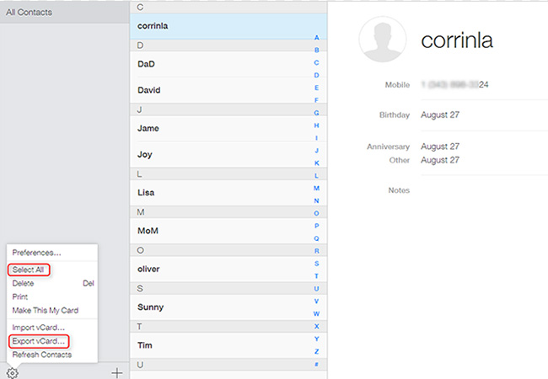This screenshot has width=548, height=379.
Task: Jump to letter B in index
Action: point(317,51)
